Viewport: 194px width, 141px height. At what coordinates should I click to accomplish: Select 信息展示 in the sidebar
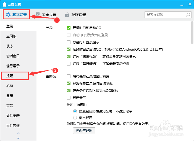[x=18, y=66]
